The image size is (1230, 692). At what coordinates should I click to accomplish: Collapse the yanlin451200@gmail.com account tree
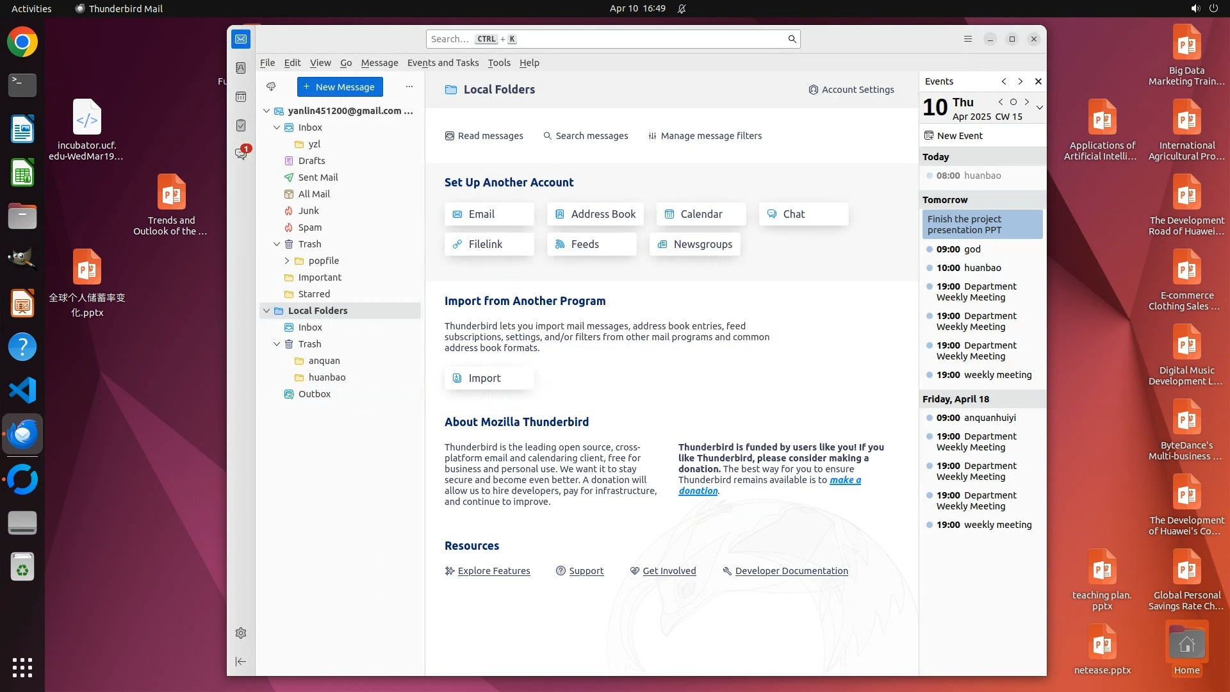(x=266, y=111)
